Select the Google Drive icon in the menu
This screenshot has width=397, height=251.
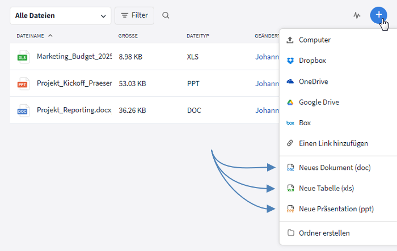point(290,103)
